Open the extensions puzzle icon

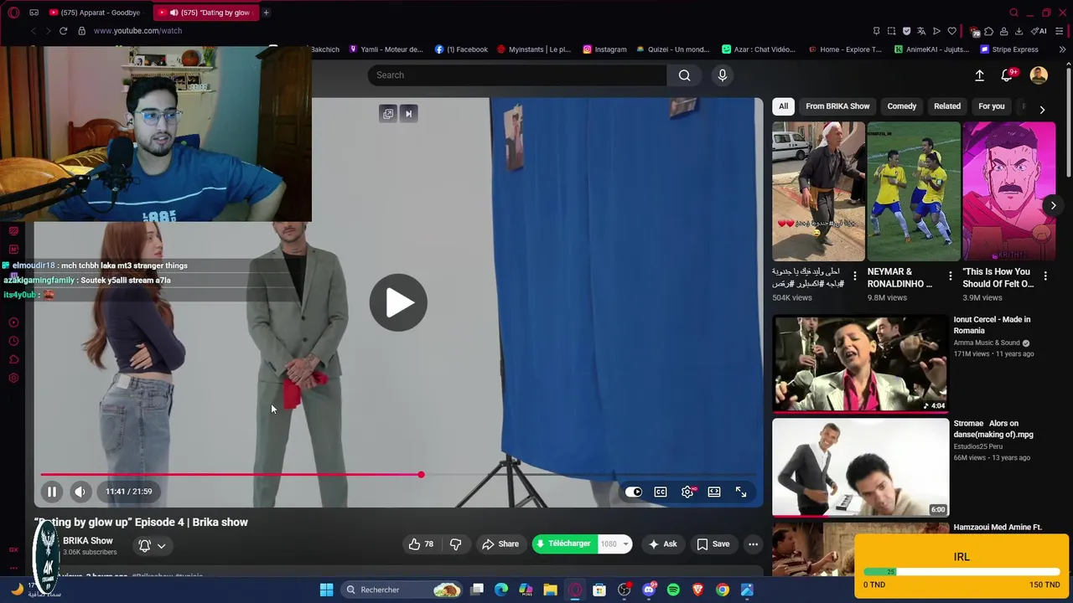(x=988, y=31)
